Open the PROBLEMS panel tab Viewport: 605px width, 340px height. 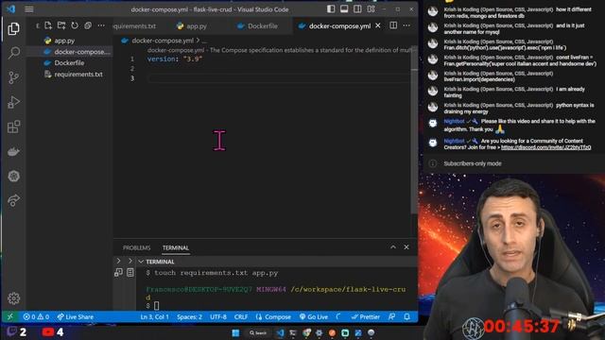point(136,247)
